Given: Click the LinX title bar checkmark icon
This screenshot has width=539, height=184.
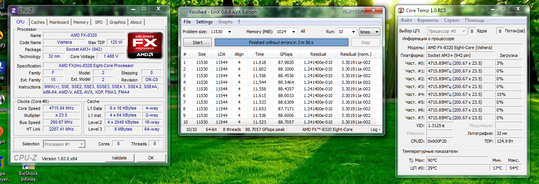Looking at the screenshot, I should tap(184, 12).
